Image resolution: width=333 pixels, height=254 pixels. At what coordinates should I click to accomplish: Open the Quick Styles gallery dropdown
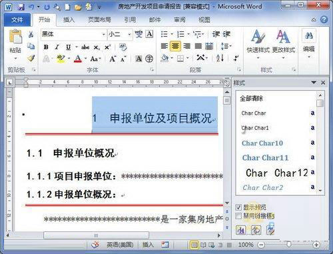coord(258,45)
